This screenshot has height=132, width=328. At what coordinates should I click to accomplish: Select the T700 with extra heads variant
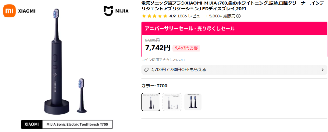click(172, 102)
